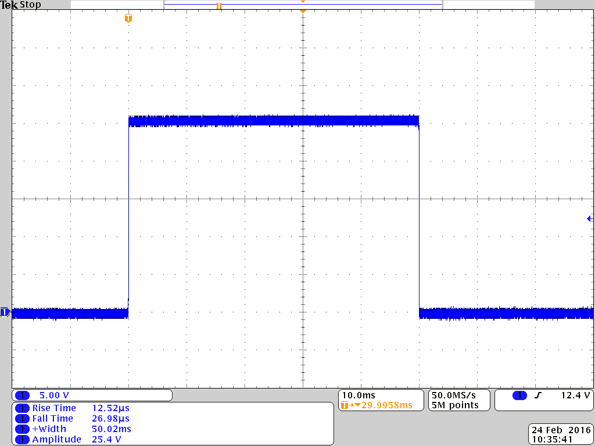
Task: Click the rising edge trigger slope icon
Action: 537,395
